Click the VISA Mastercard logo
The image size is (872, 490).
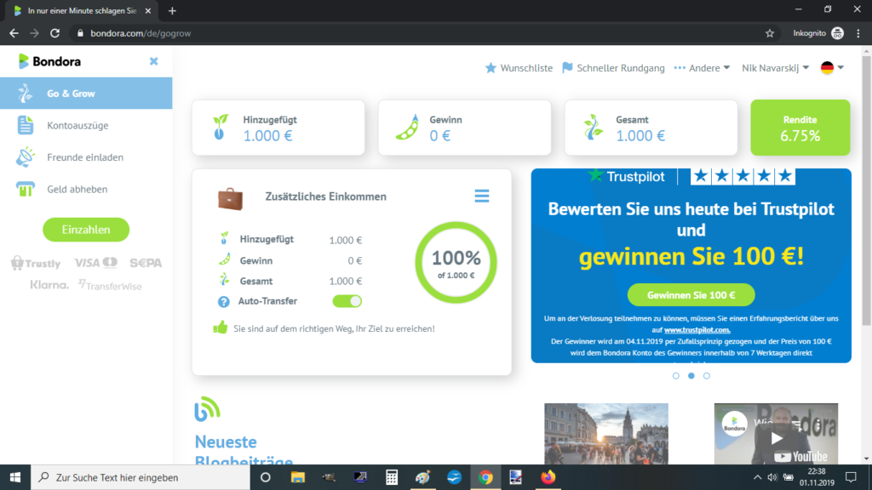point(95,263)
